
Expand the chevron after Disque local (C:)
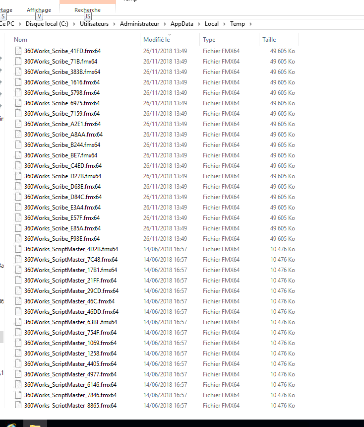[x=74, y=24]
